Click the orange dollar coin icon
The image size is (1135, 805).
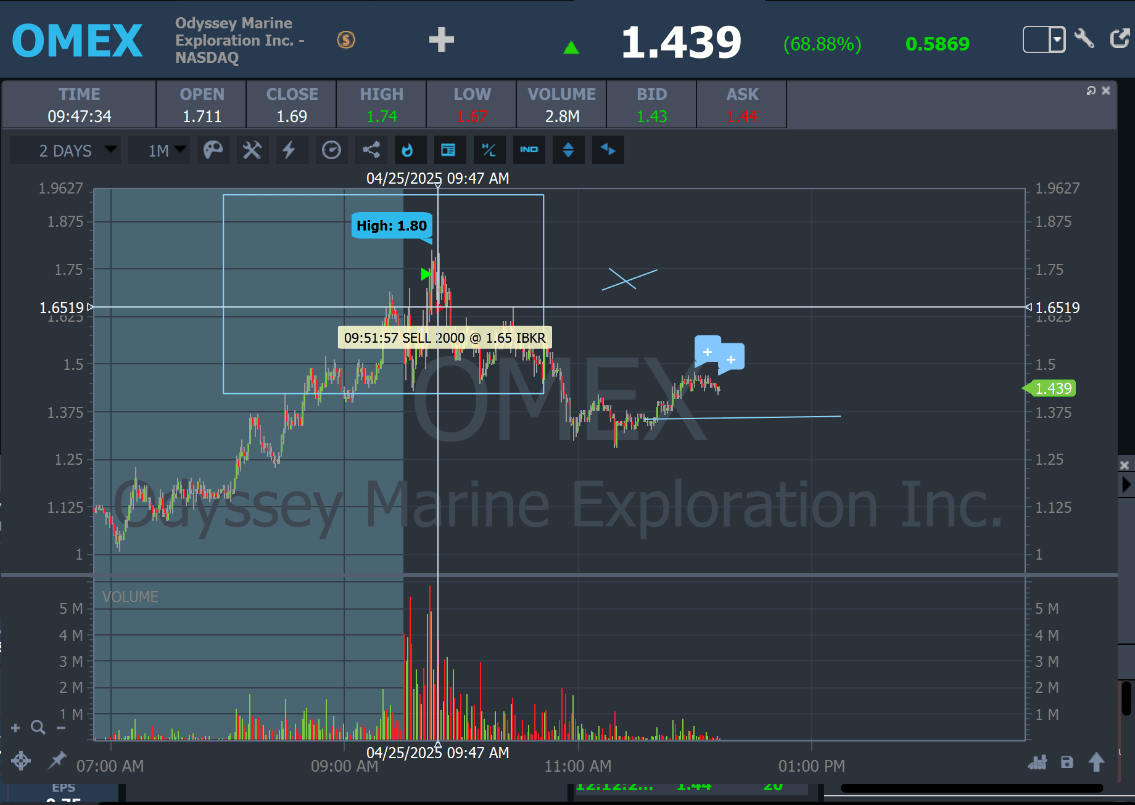point(346,40)
